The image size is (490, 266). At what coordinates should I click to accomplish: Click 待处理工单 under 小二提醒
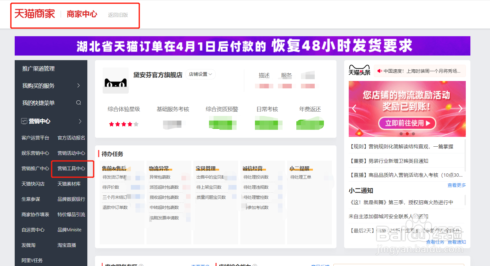coord(301,177)
